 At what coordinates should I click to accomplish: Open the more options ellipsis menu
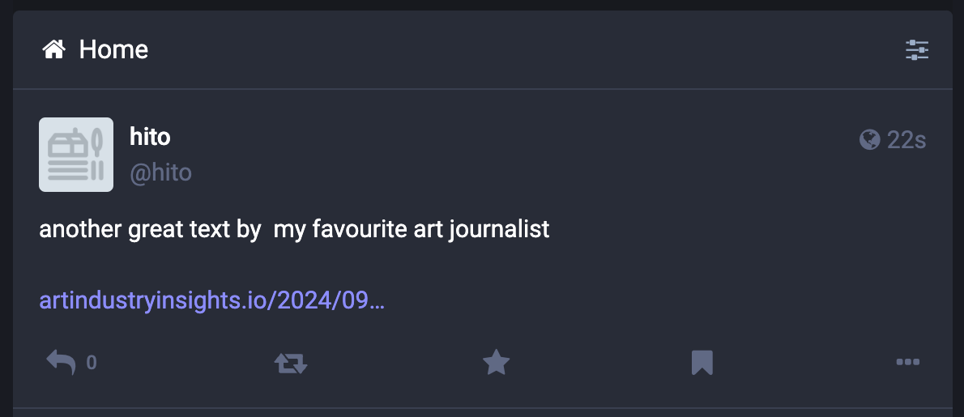907,363
